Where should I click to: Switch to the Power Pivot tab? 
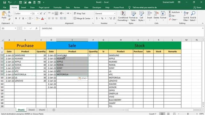pos(119,7)
